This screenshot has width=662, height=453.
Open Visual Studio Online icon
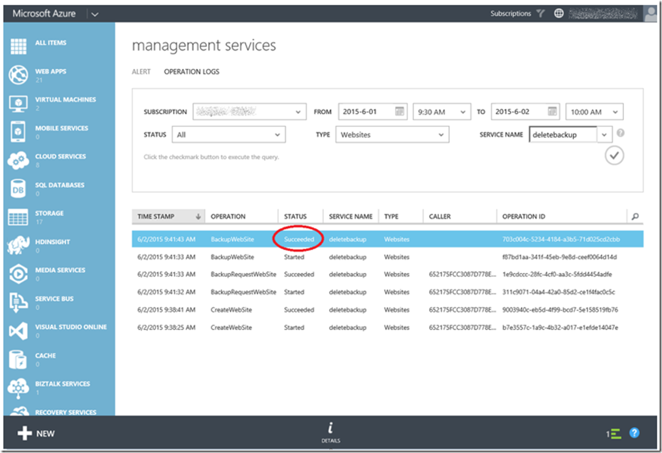coord(18,331)
